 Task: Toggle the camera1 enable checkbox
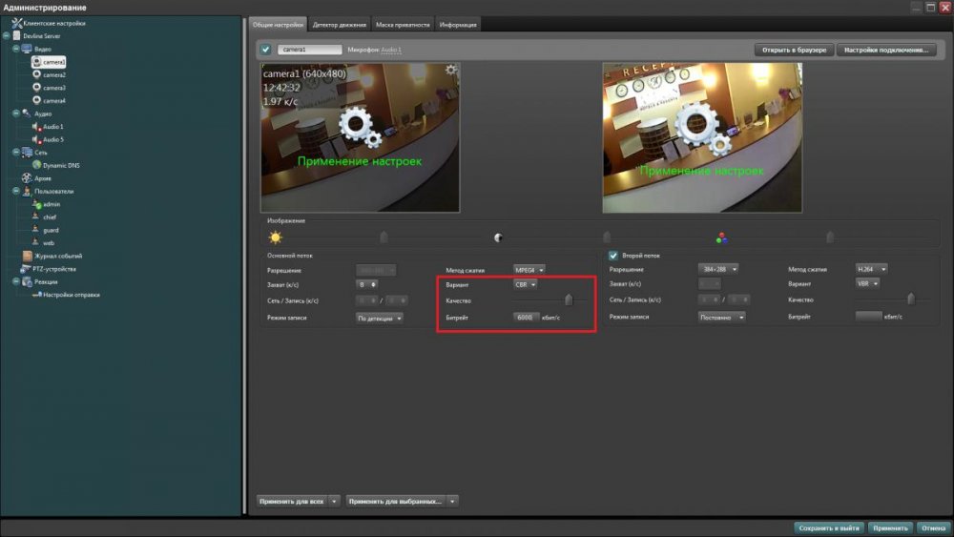266,50
